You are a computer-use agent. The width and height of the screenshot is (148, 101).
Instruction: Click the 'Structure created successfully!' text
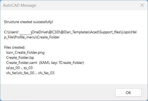tap(28, 22)
